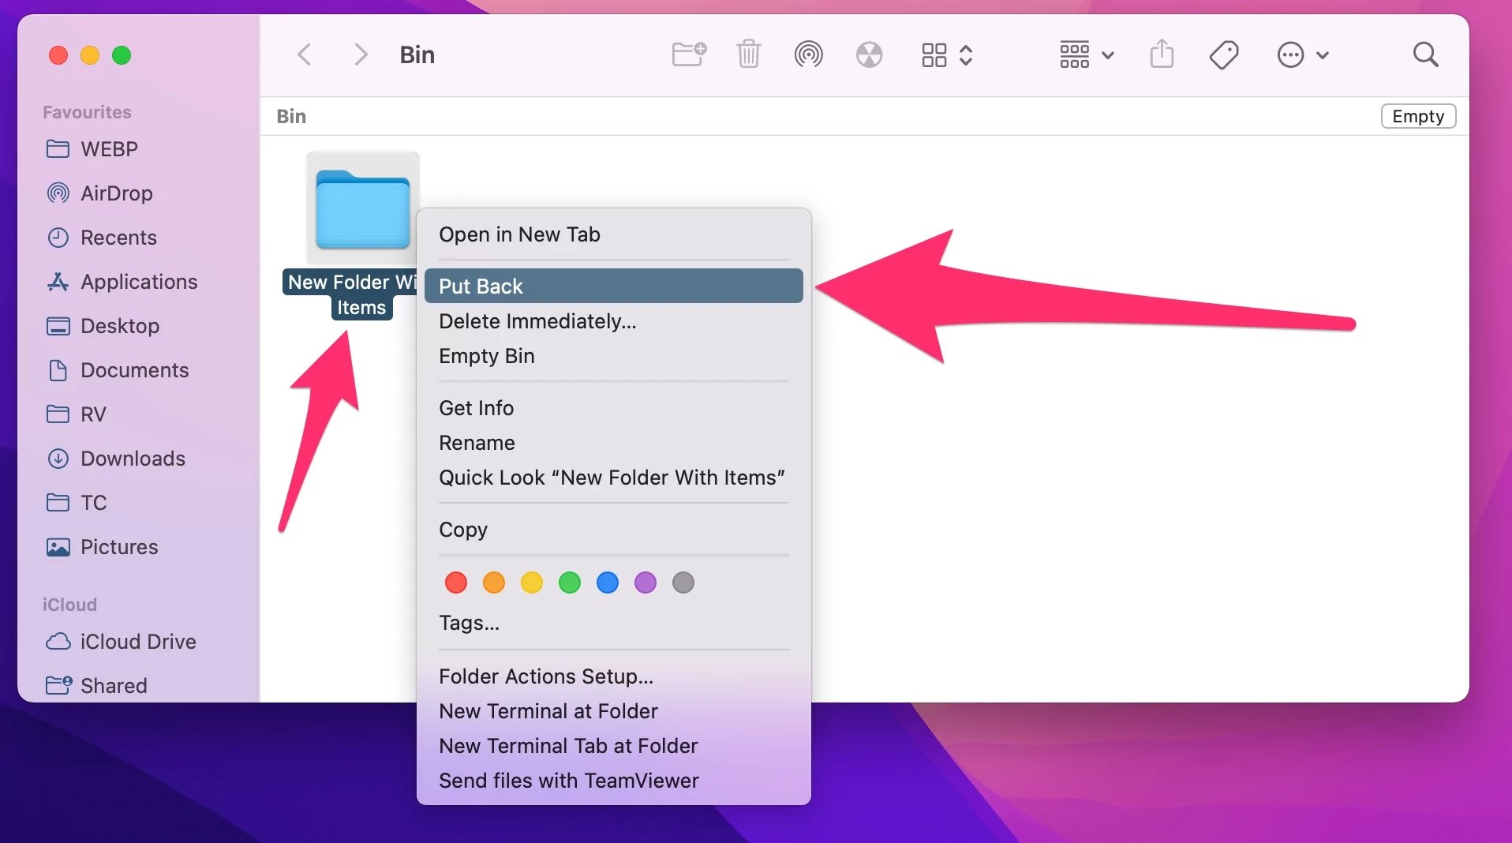The width and height of the screenshot is (1512, 843).
Task: Open the view options chevron dropdown
Action: click(966, 55)
